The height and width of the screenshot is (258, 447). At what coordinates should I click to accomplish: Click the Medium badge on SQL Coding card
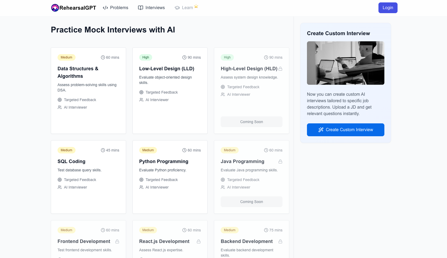(66, 150)
